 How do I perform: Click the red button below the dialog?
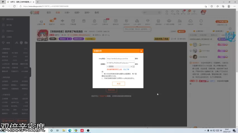pos(111,90)
